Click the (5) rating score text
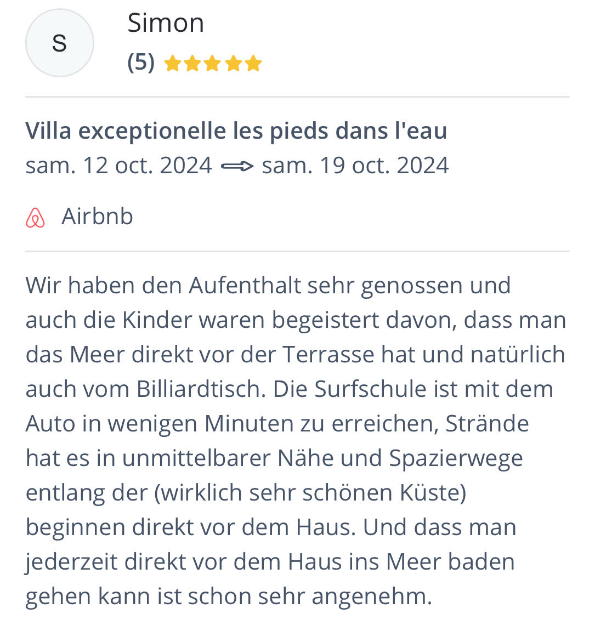 (x=141, y=63)
